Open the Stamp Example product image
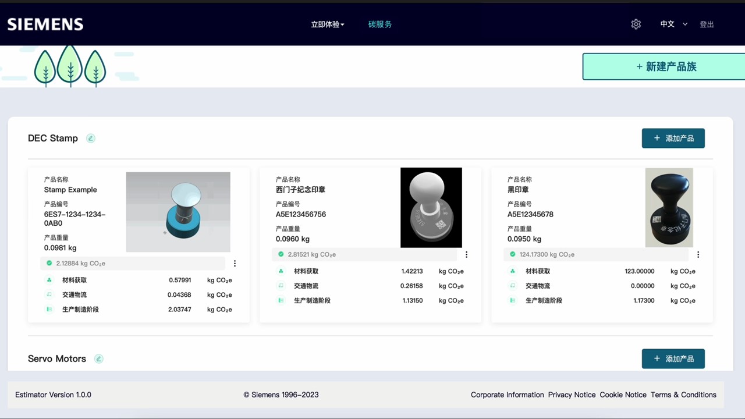 pyautogui.click(x=178, y=212)
